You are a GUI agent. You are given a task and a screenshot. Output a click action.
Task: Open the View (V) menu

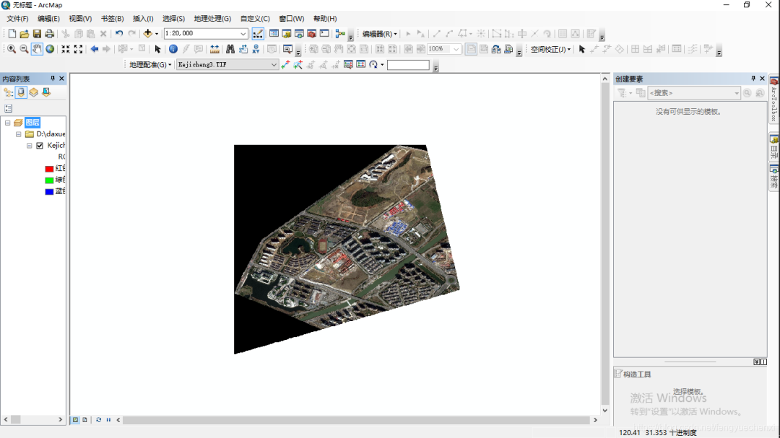[x=80, y=18]
